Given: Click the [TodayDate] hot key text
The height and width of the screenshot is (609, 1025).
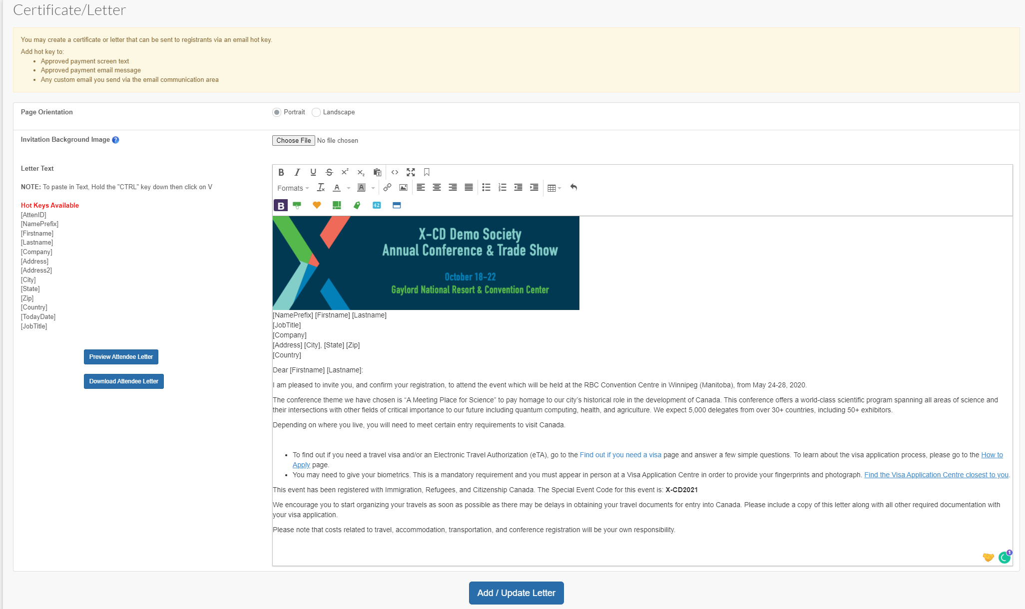Looking at the screenshot, I should tap(38, 317).
